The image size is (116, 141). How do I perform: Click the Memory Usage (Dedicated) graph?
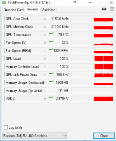pyautogui.click(x=92, y=82)
